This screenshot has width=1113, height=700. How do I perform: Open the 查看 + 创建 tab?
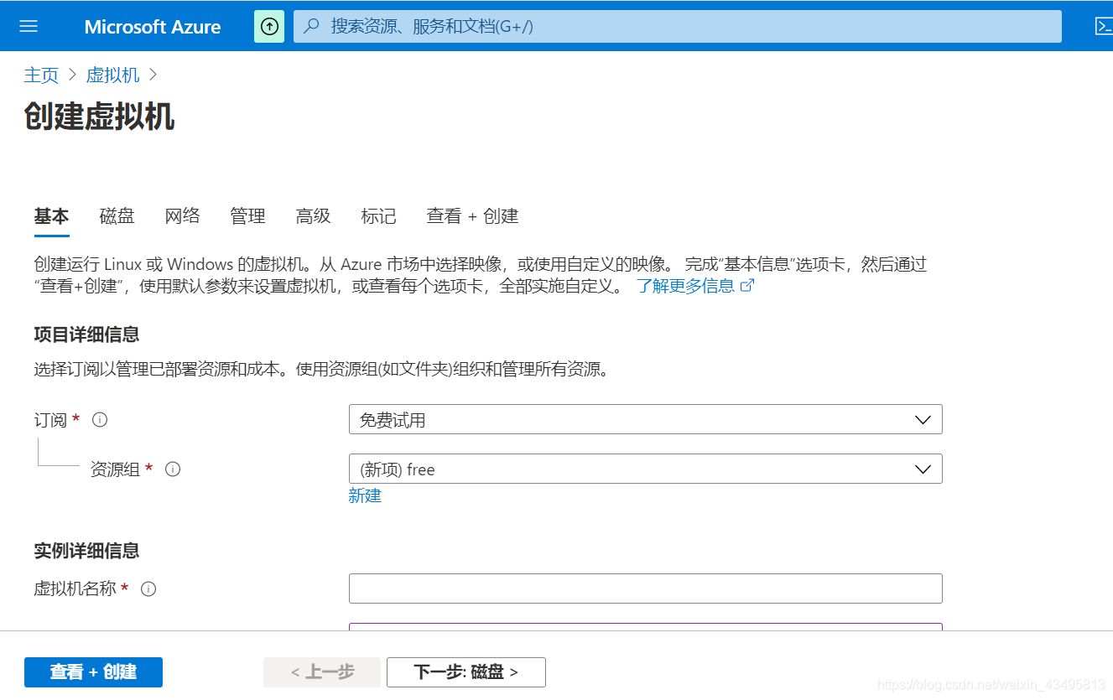pos(472,216)
